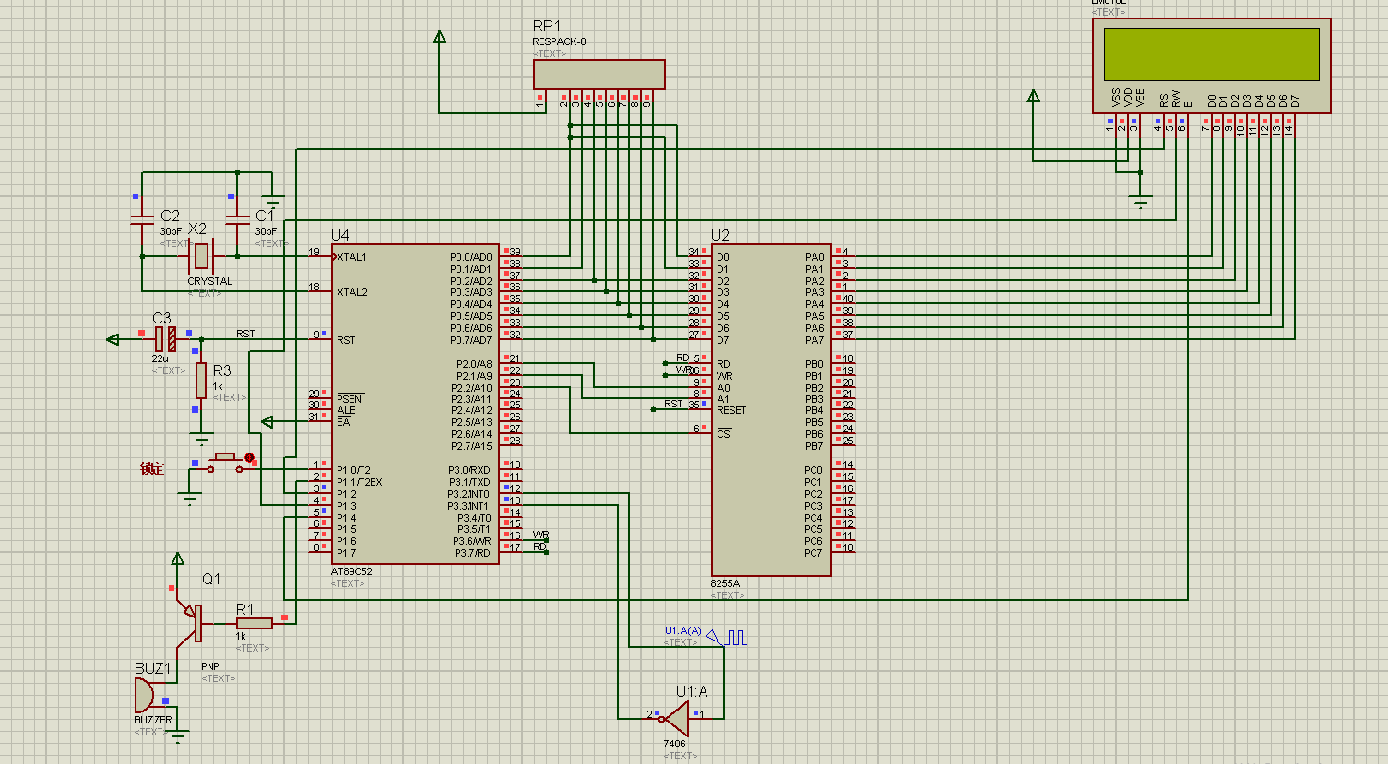The height and width of the screenshot is (764, 1388).
Task: Click the XTAL2 pin label
Action: click(x=351, y=292)
